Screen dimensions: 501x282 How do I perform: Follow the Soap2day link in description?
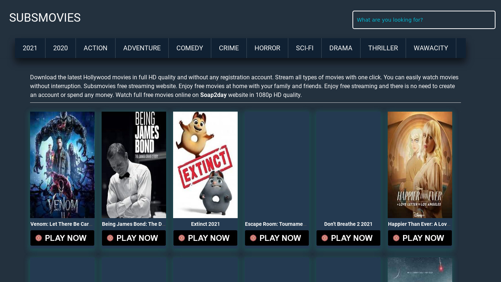[x=213, y=95]
